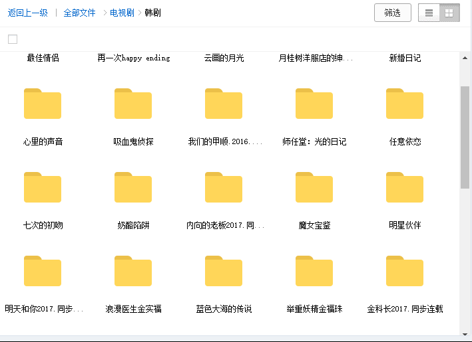Open the 明星伙伴 folder icon
Screen dimensions: 472x342
pos(405,188)
